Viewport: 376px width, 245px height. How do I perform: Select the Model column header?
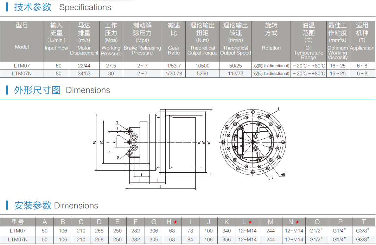tap(22, 41)
